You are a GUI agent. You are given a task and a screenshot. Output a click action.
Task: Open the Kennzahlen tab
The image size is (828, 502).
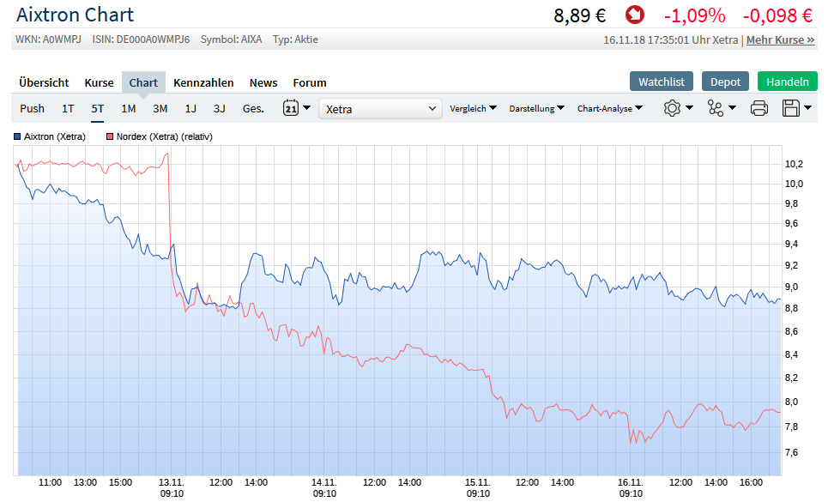point(203,83)
